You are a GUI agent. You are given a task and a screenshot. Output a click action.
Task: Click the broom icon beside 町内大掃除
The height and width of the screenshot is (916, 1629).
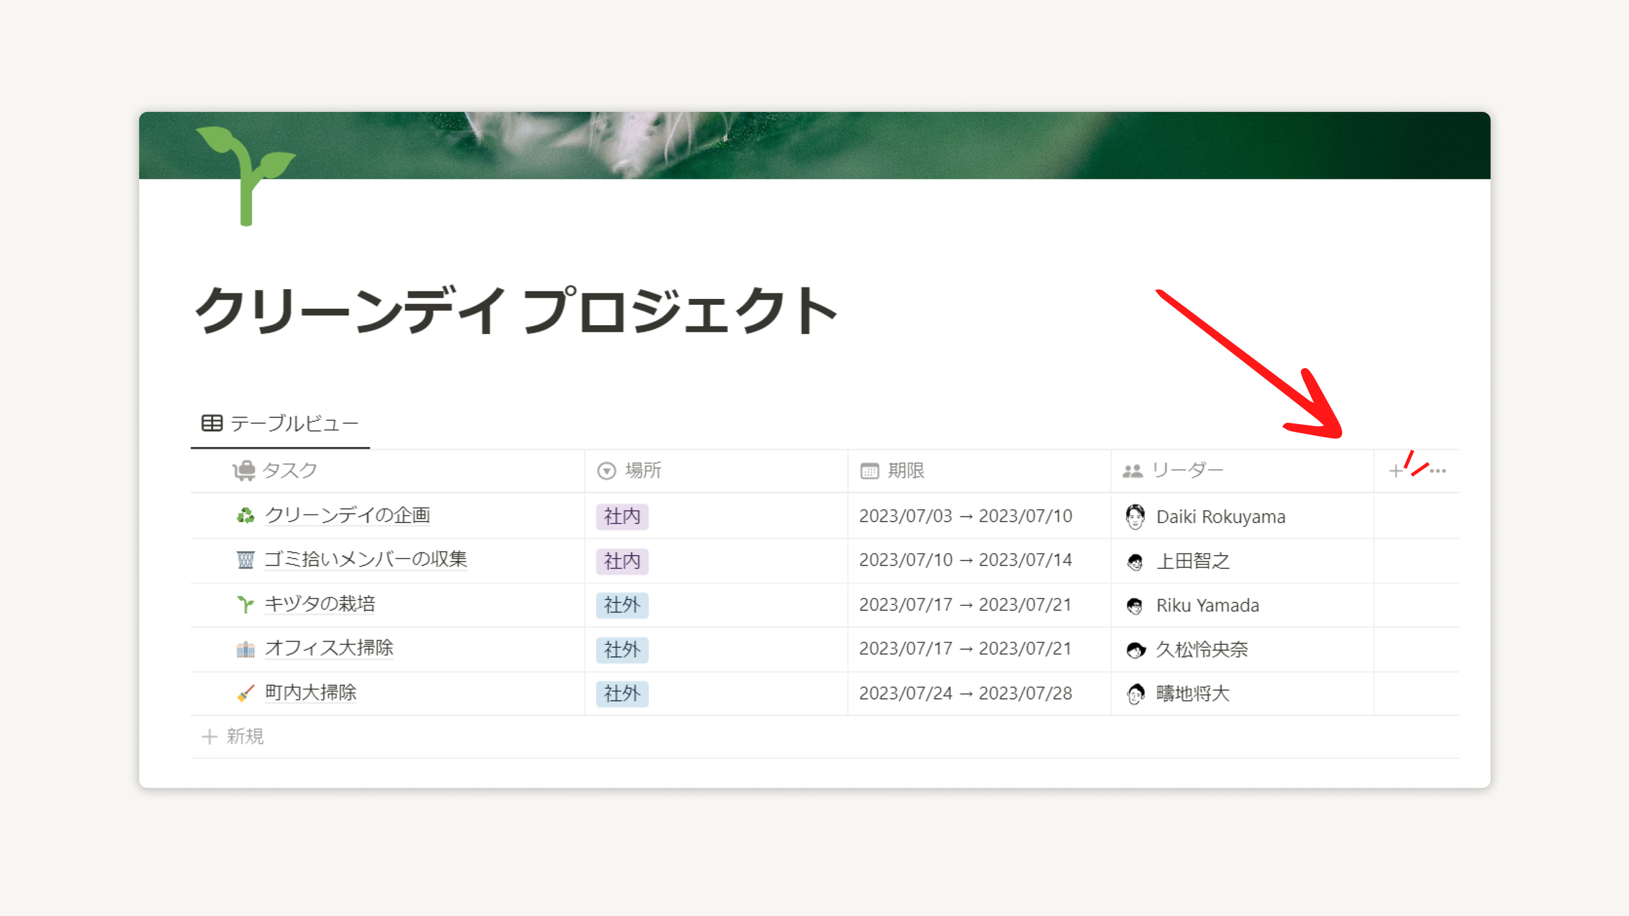245,693
